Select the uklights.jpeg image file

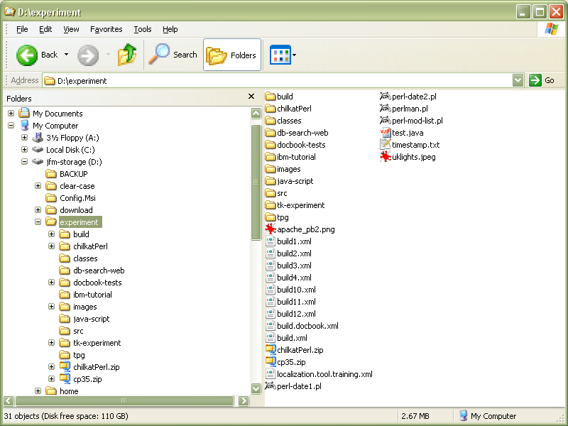[x=386, y=157]
